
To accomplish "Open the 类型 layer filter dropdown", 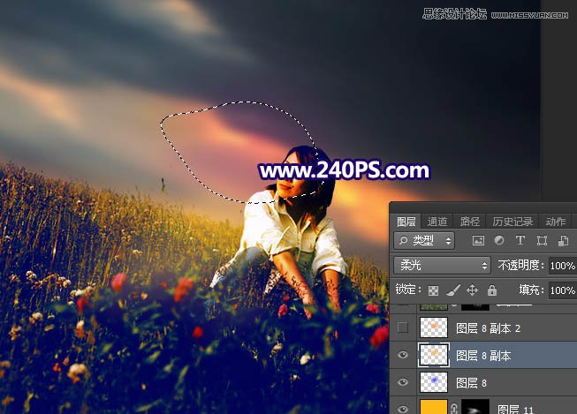I will (x=425, y=240).
